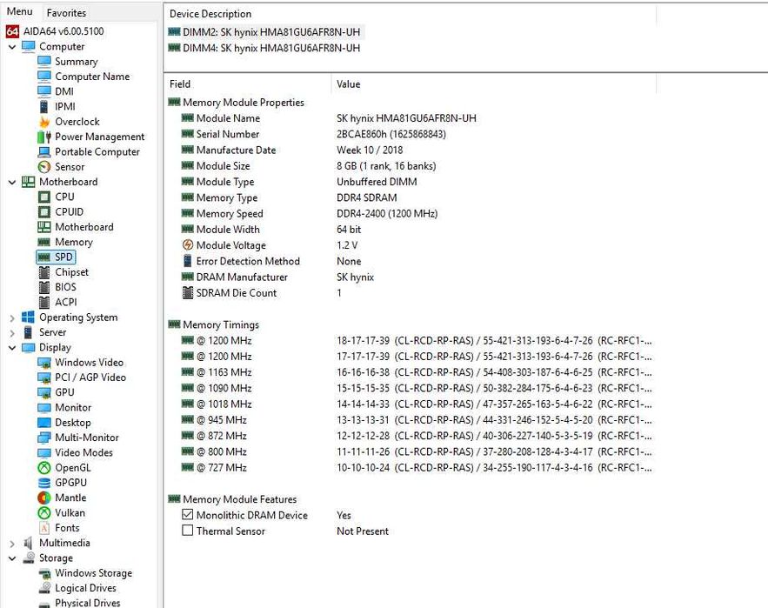Open the DMI page icon
Image resolution: width=768 pixels, height=608 pixels.
pos(44,91)
